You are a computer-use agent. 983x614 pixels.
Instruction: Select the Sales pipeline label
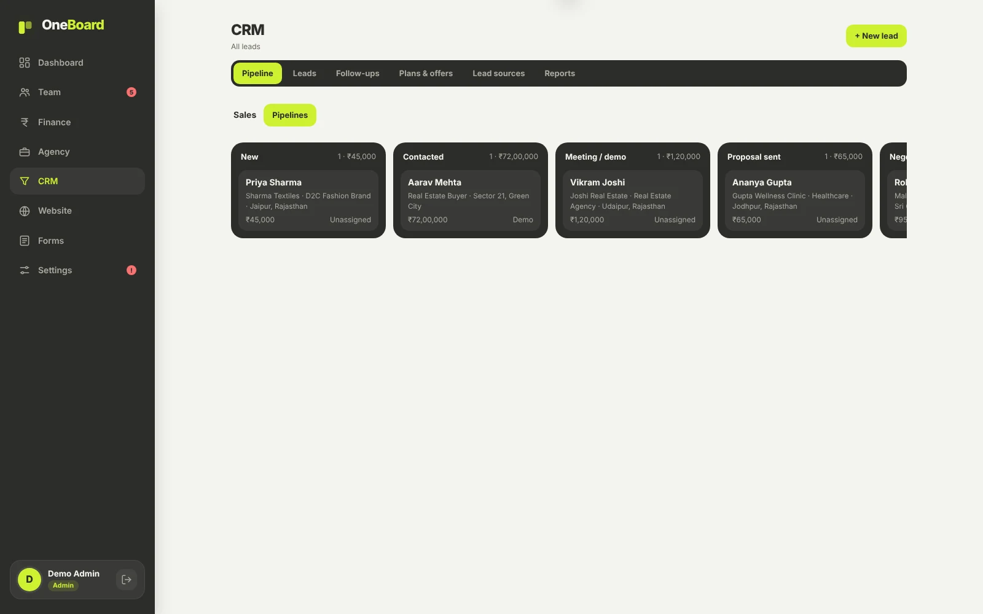pos(245,115)
